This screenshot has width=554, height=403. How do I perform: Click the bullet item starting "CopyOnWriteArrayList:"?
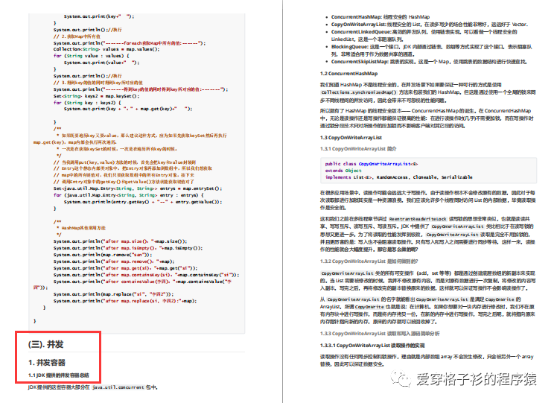coord(430,25)
